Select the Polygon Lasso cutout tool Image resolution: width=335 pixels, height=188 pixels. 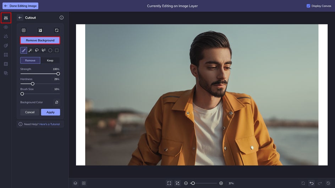pyautogui.click(x=44, y=50)
